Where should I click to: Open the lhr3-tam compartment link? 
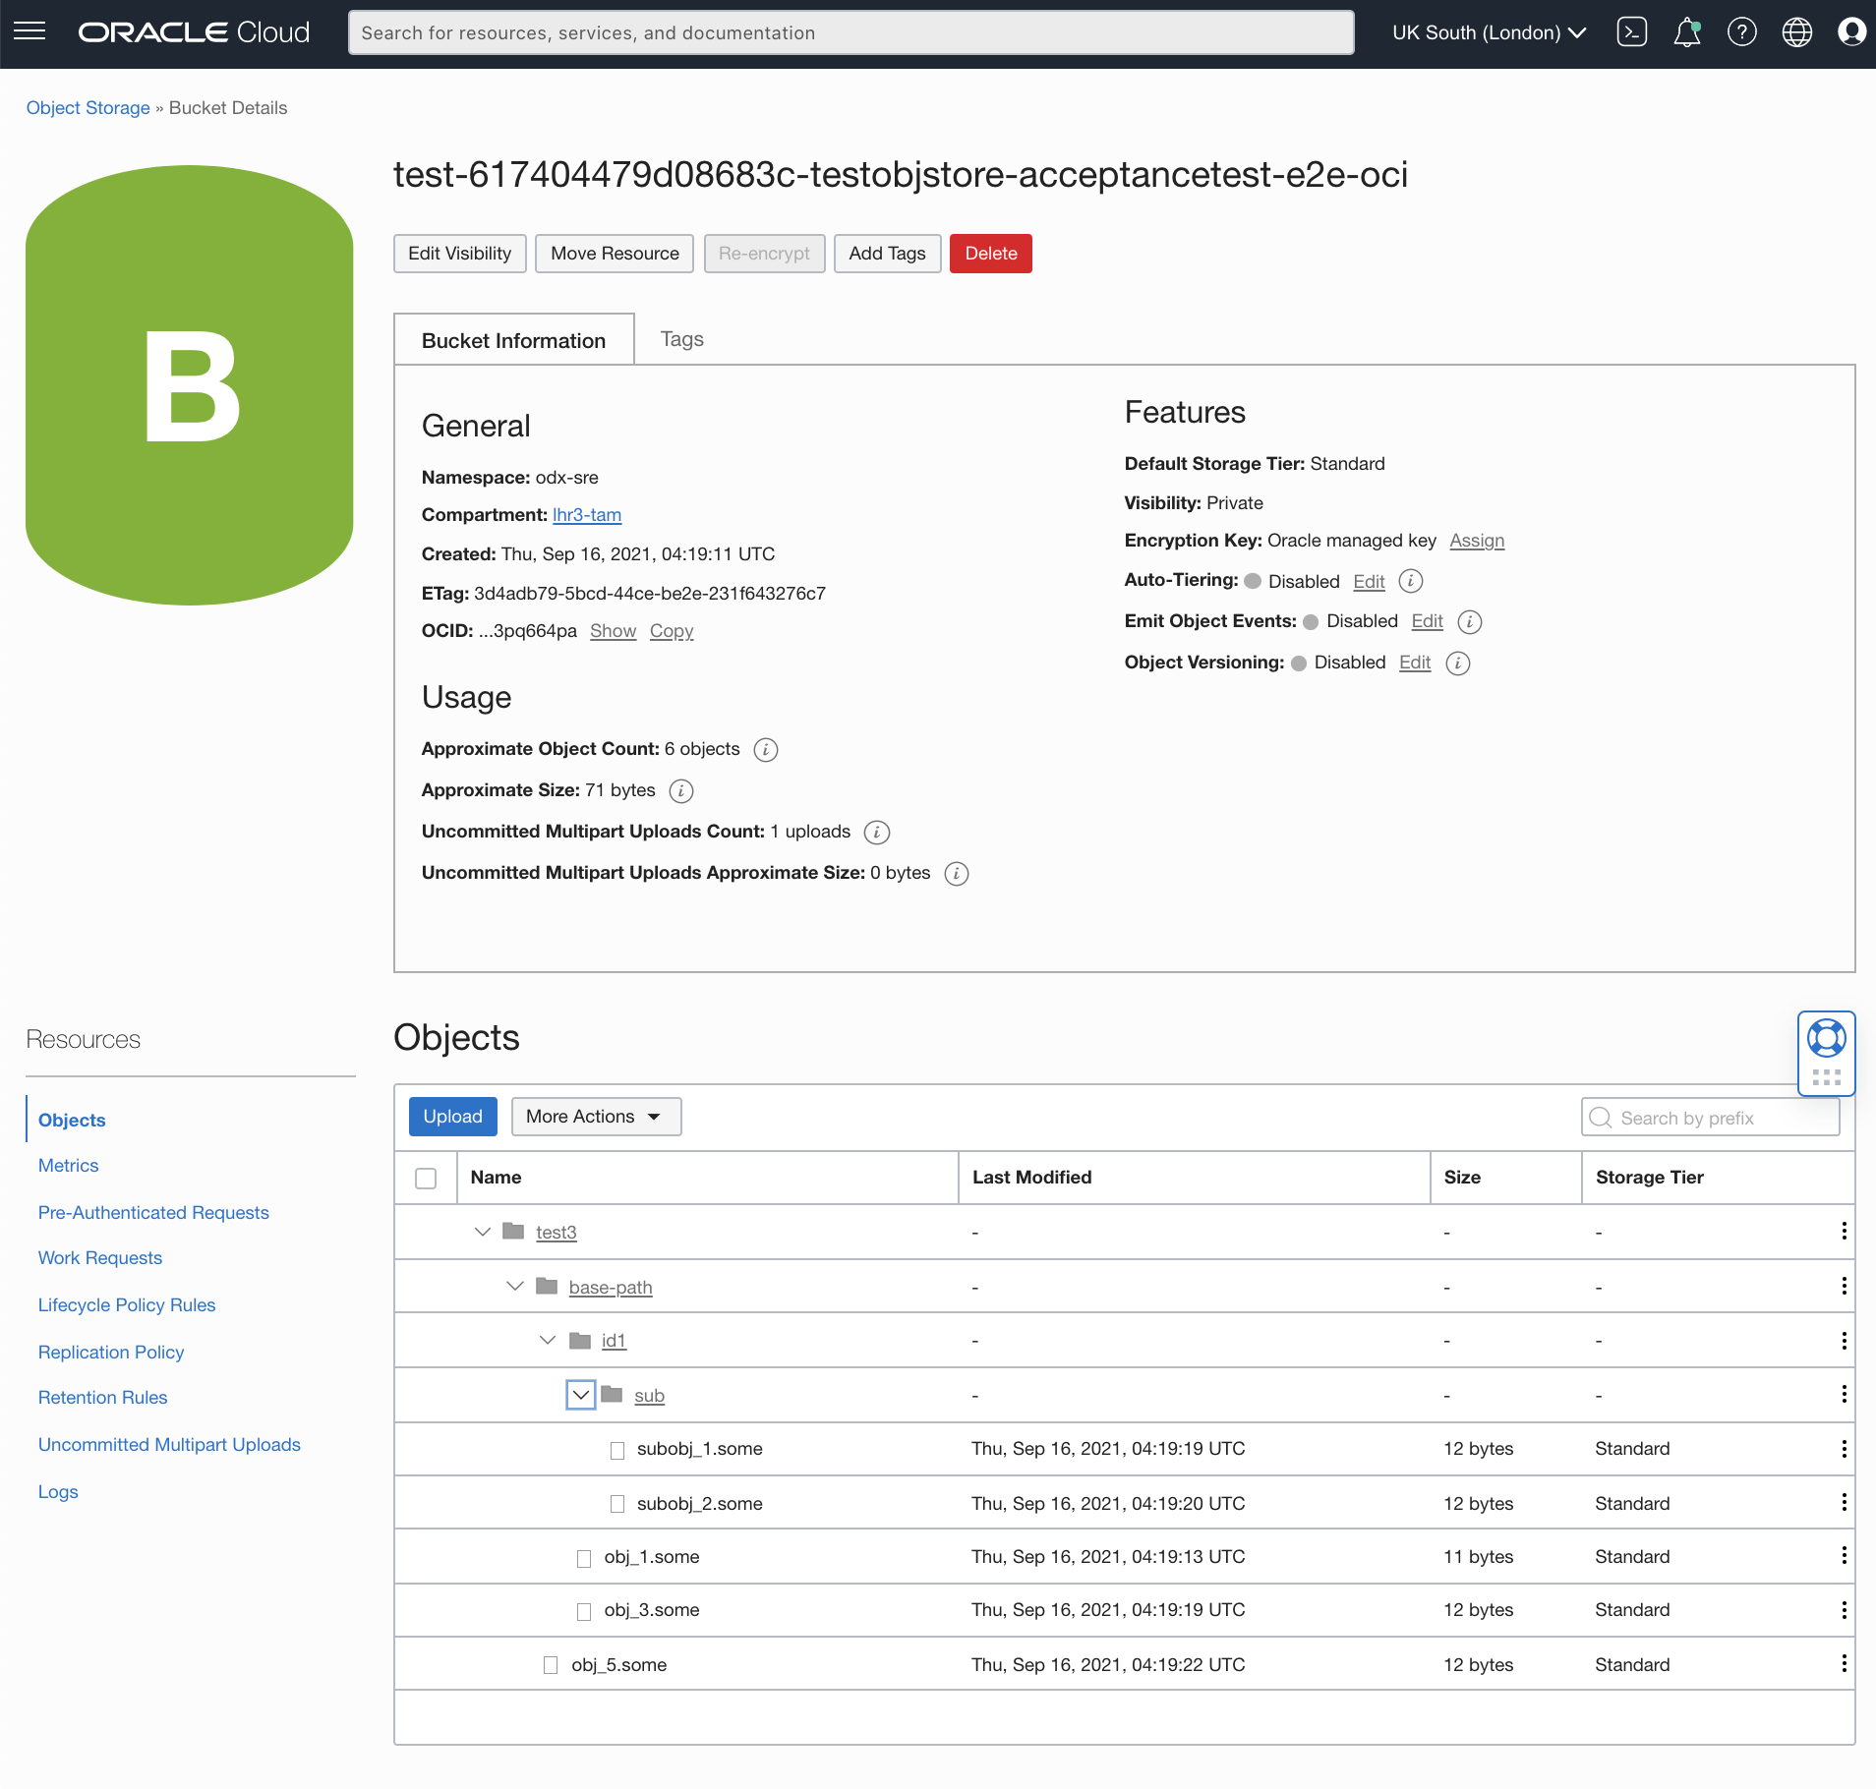point(587,515)
